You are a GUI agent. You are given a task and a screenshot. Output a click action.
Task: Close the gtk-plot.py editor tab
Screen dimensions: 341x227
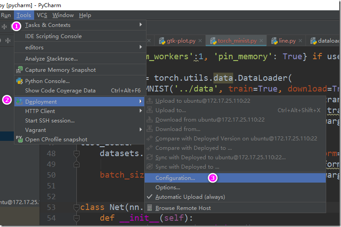tap(199, 41)
